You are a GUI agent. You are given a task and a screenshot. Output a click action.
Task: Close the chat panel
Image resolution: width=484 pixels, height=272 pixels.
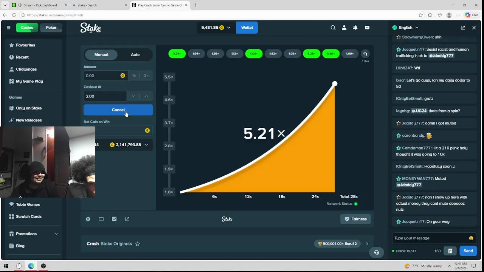474,28
